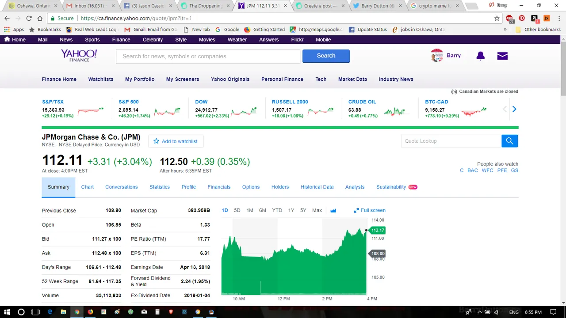Click the CRUDE OIL ticker link

[362, 102]
